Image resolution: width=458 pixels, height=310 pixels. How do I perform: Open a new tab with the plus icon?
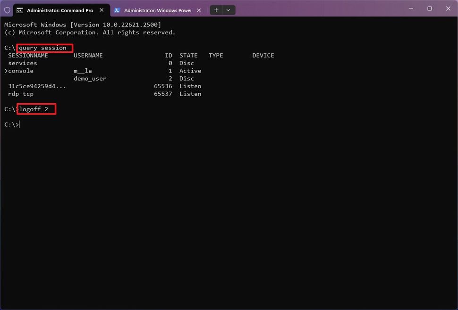coord(215,9)
